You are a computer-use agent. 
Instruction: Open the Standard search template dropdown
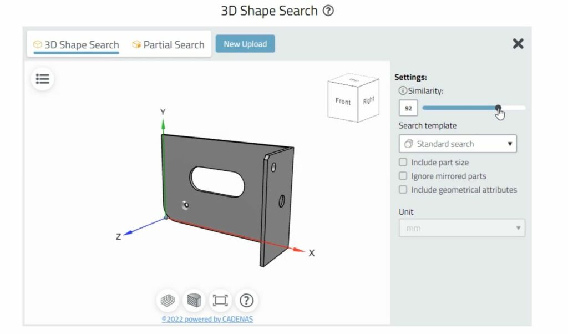pyautogui.click(x=458, y=144)
